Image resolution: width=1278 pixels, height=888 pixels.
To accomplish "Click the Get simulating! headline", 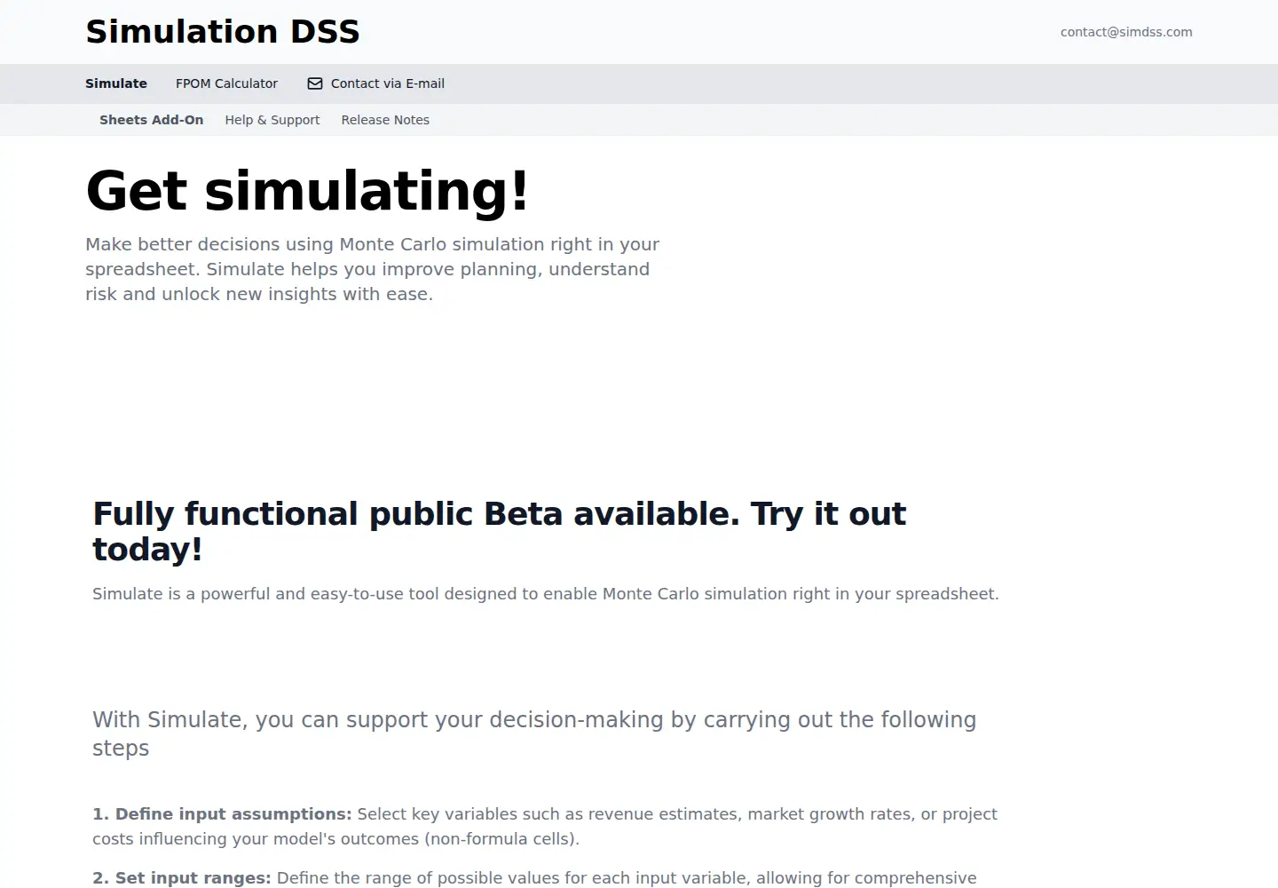I will tap(307, 190).
